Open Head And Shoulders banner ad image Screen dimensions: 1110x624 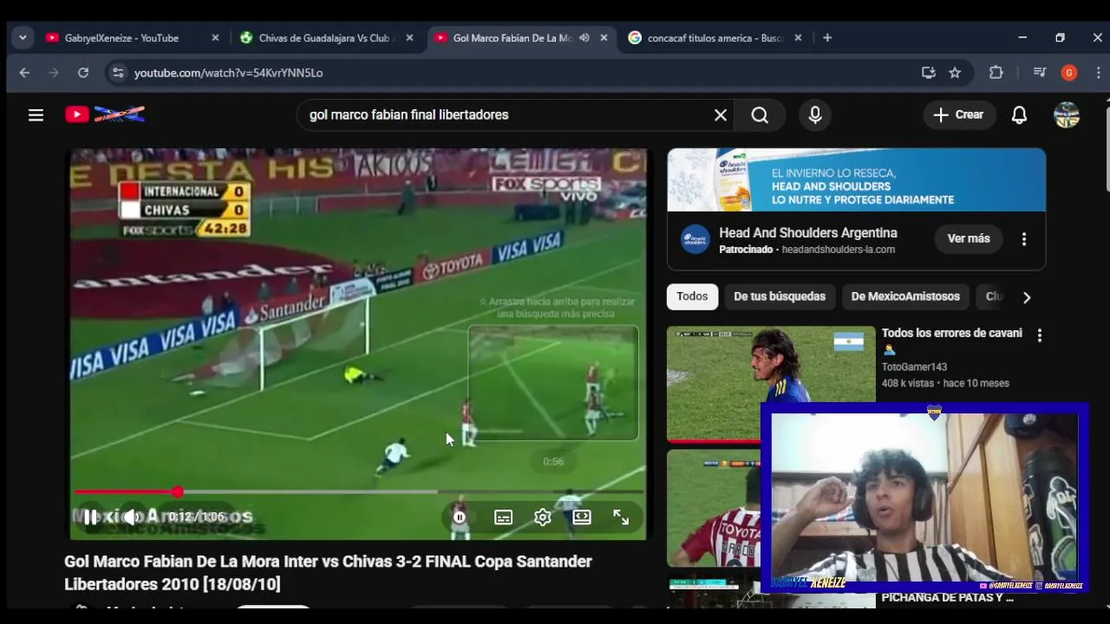856,180
